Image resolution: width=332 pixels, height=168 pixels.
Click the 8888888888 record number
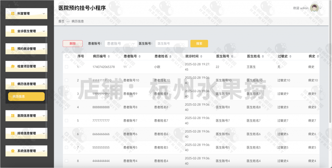[101, 107]
